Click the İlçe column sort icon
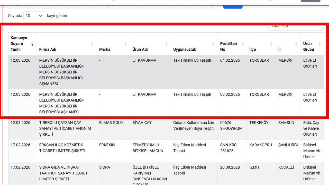 (271, 44)
